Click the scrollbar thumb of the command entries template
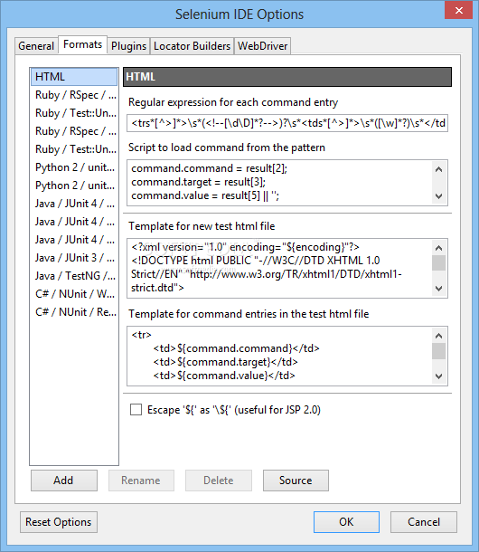The width and height of the screenshot is (479, 552). click(x=438, y=351)
